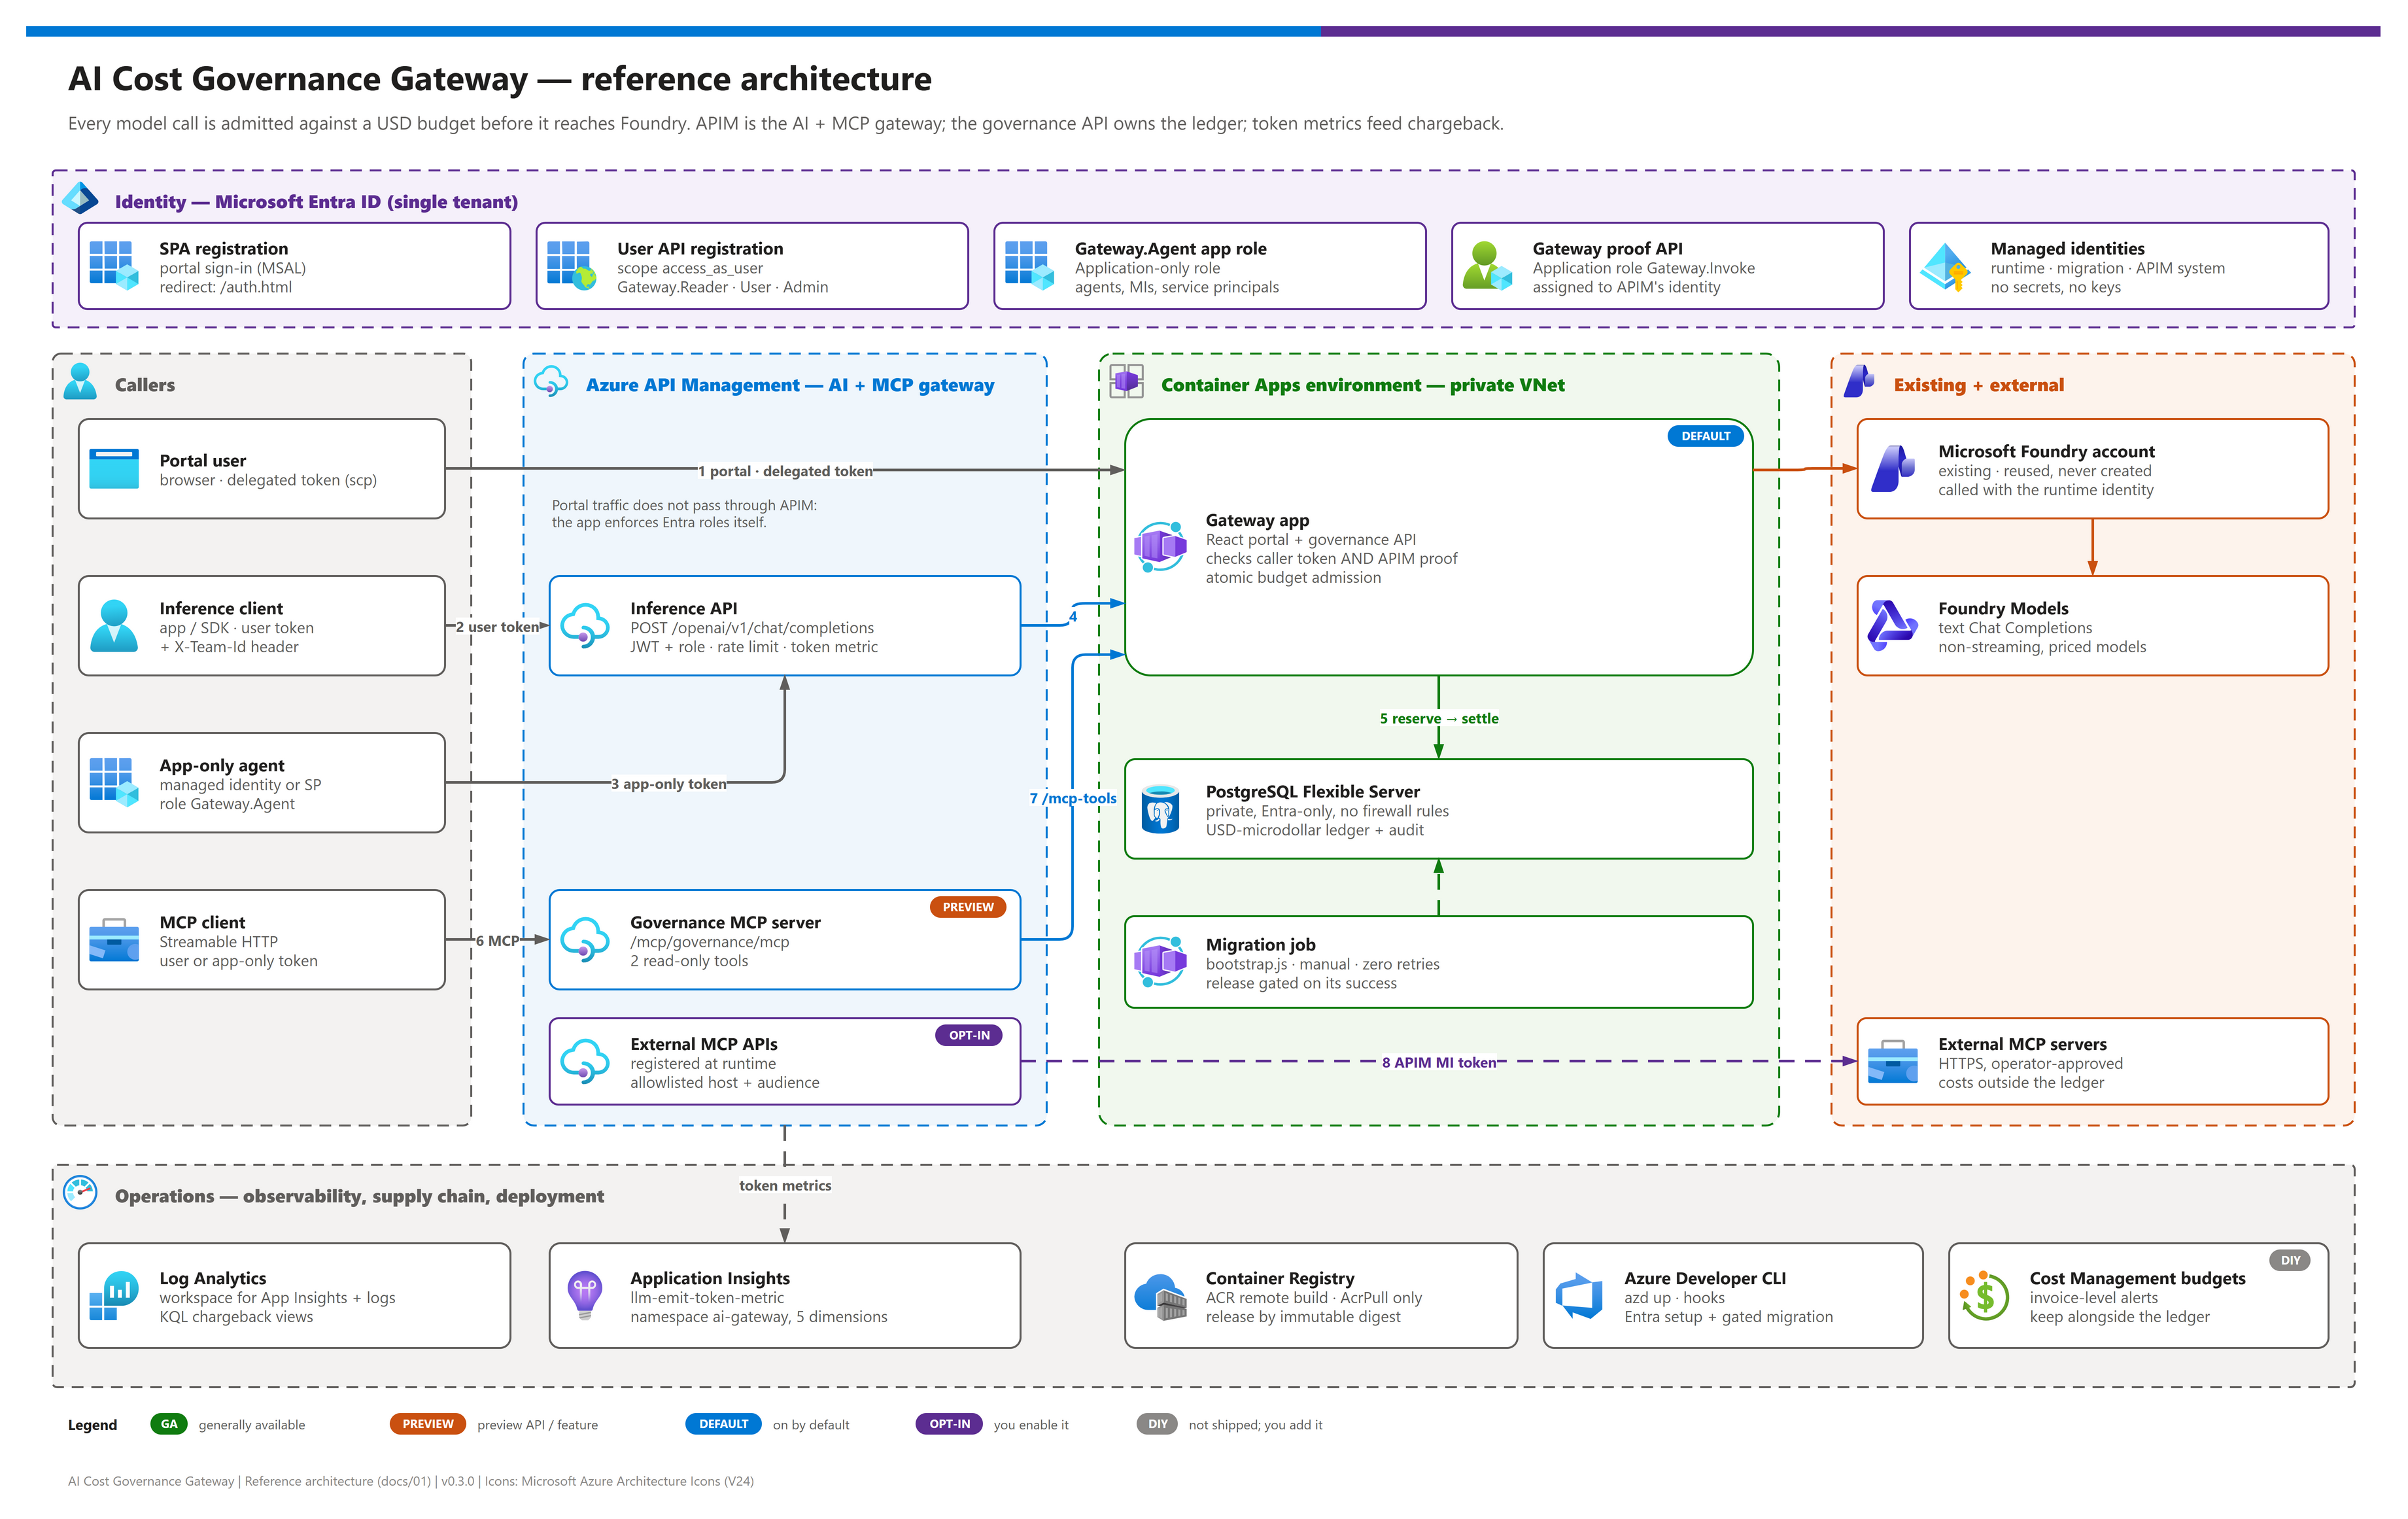Click the MCP client toolbox icon
This screenshot has height=1519, width=2408.
[114, 939]
